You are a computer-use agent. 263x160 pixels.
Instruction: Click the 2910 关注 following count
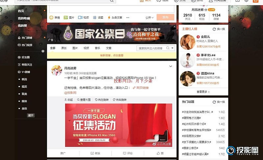tap(188, 17)
